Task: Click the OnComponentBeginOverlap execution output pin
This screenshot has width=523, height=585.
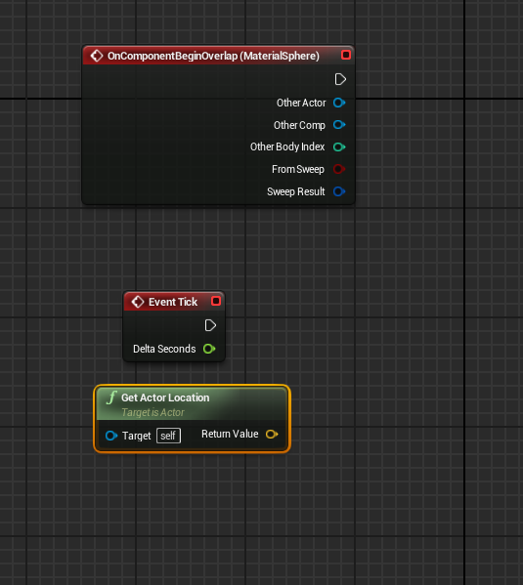Action: click(340, 79)
